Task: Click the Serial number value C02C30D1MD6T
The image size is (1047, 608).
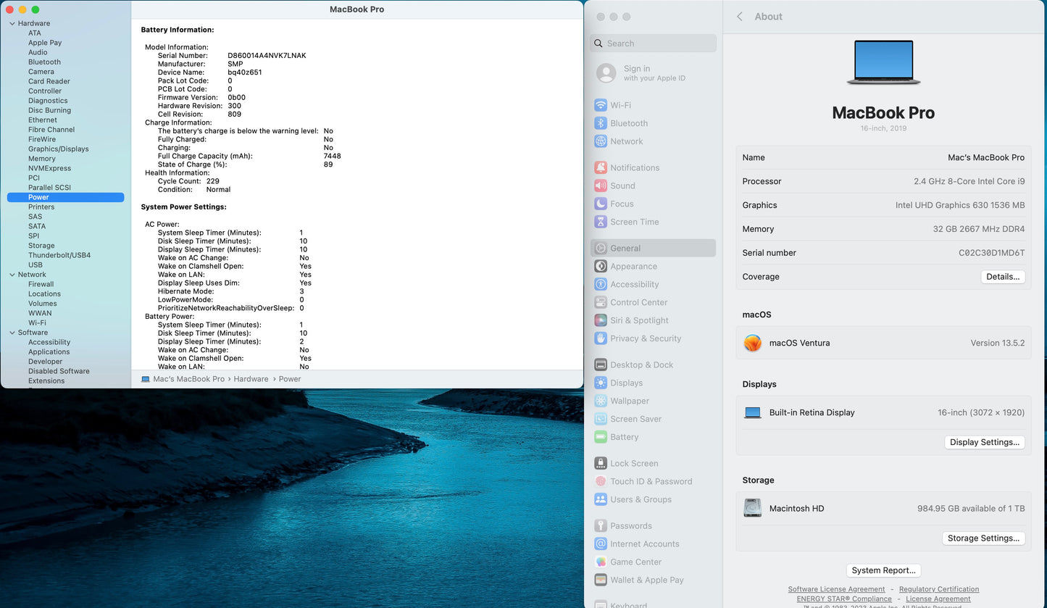Action: tap(991, 253)
